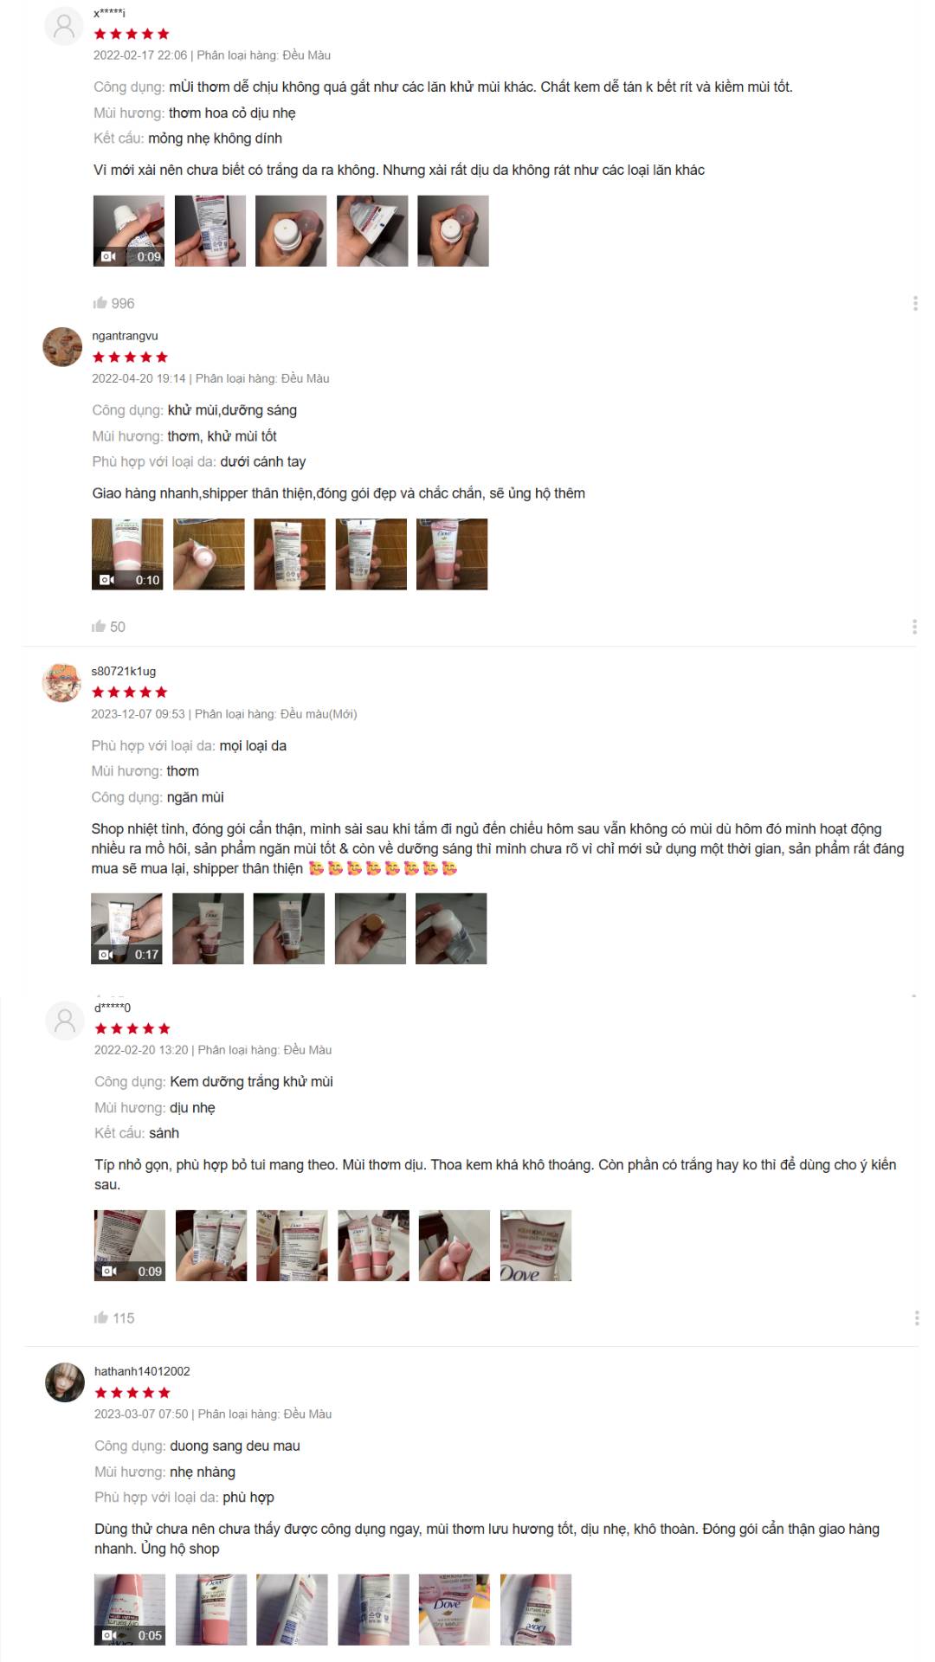
Task: Open second photo in x*****i review
Action: 210,230
